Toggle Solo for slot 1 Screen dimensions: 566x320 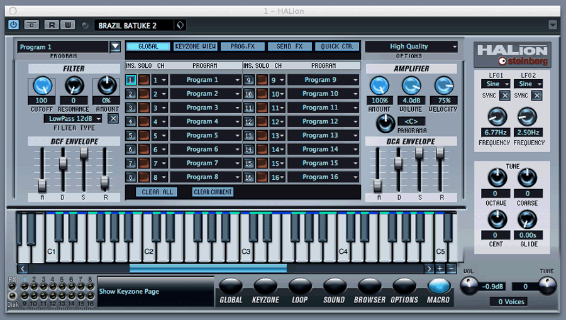coord(144,80)
